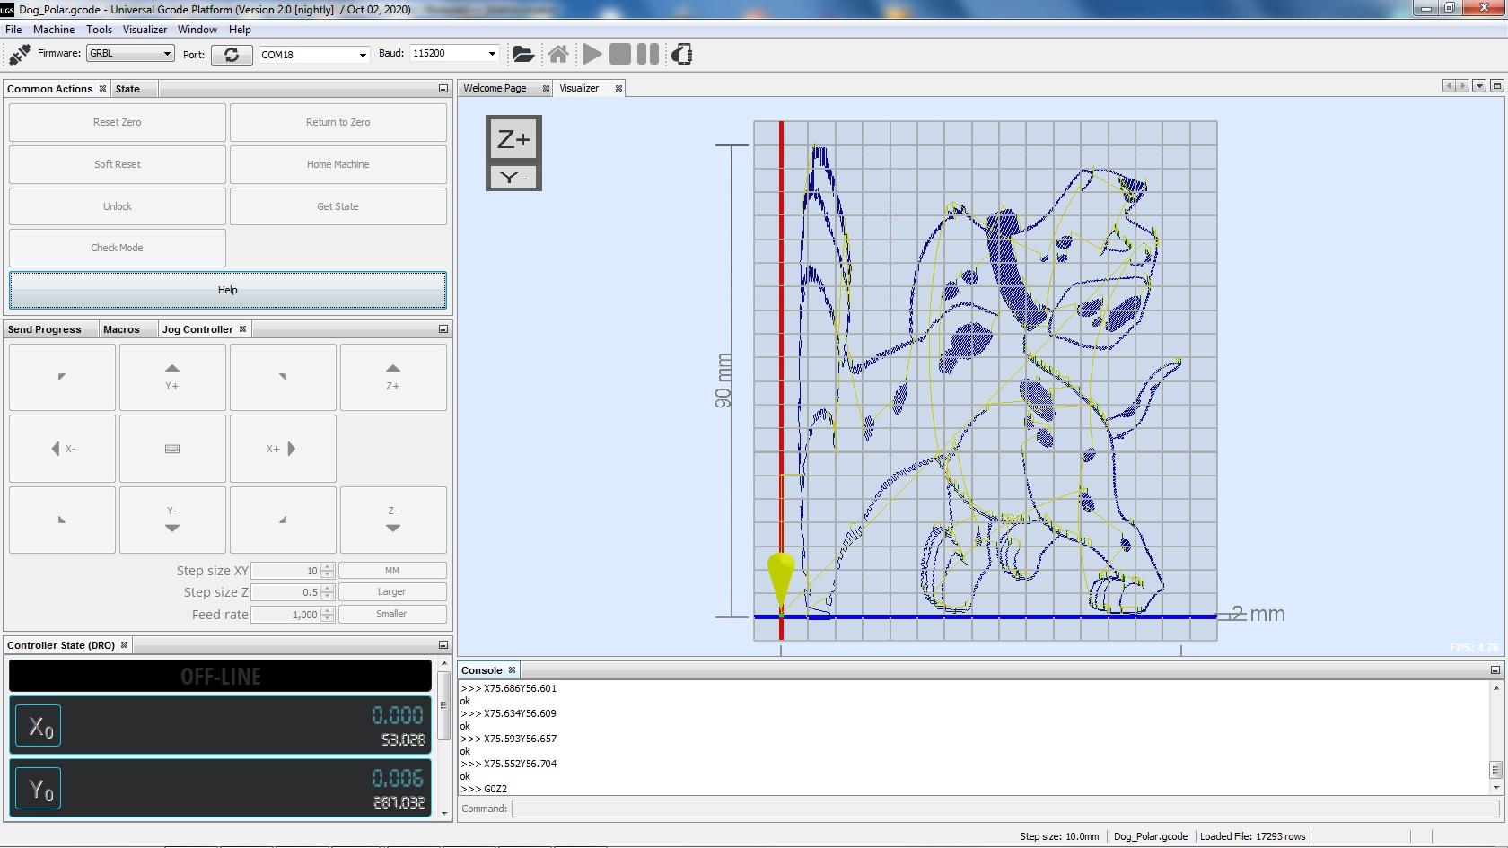Switch to the Macros tab

[x=121, y=329]
